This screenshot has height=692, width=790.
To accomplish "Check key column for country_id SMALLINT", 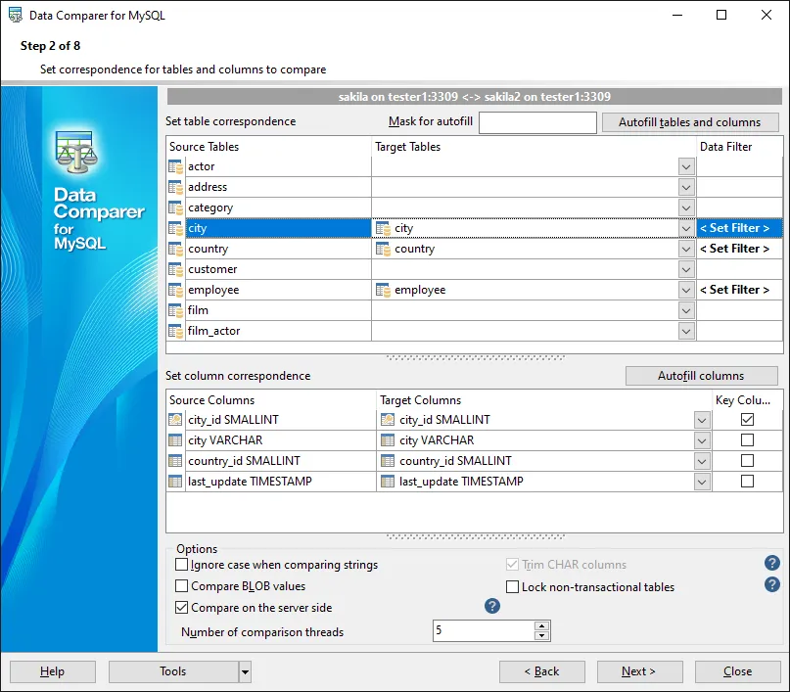I will point(747,461).
